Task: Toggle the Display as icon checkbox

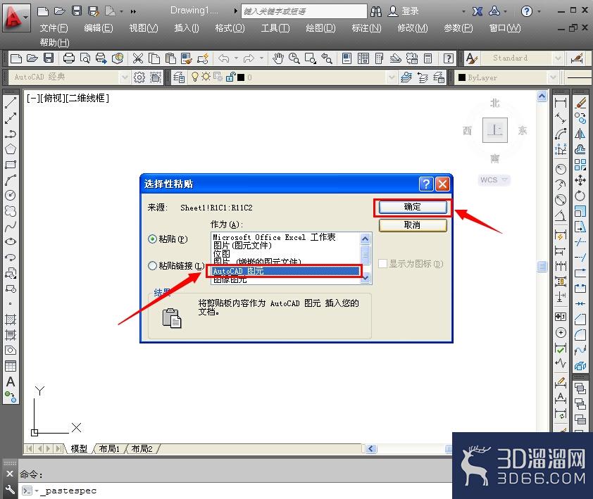Action: (x=382, y=263)
